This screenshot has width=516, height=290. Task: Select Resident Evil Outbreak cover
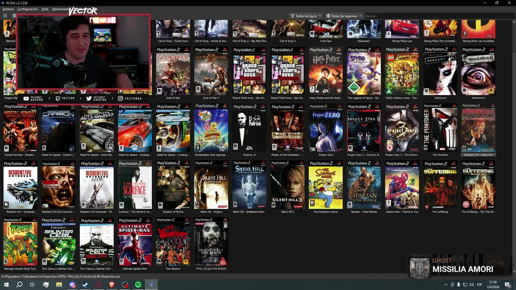coord(21,185)
